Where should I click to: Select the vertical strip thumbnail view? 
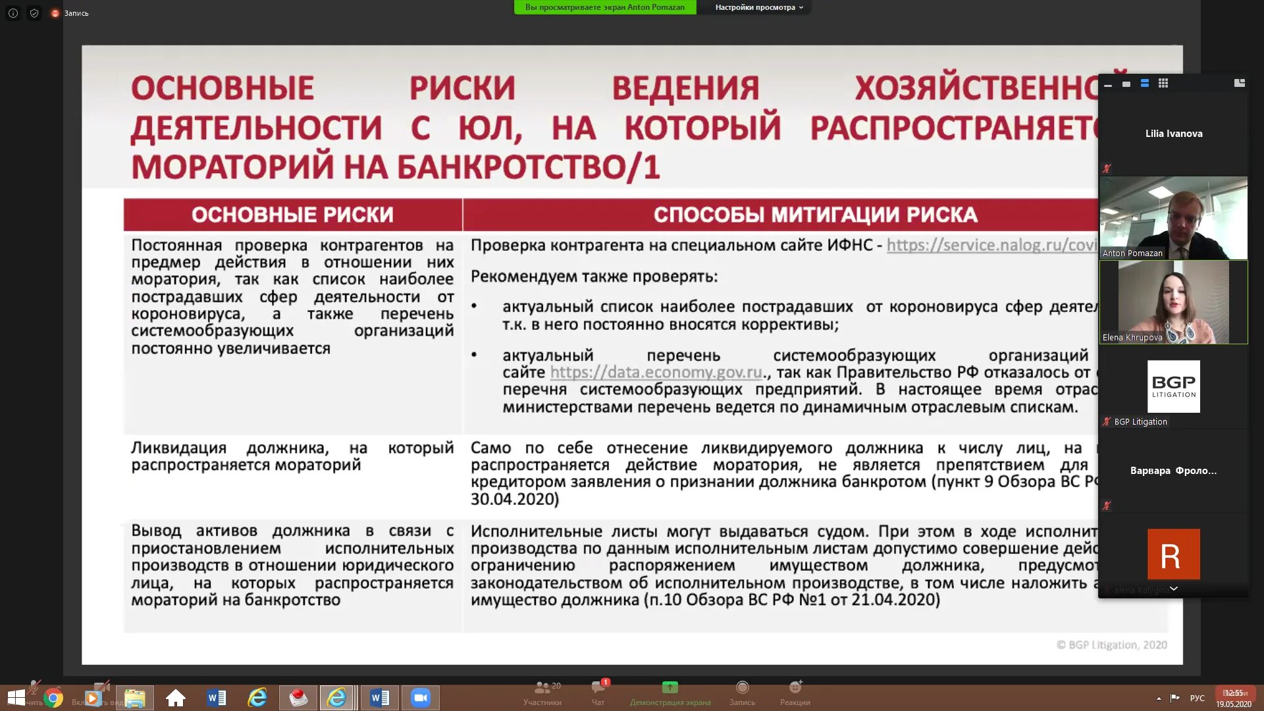(x=1145, y=84)
